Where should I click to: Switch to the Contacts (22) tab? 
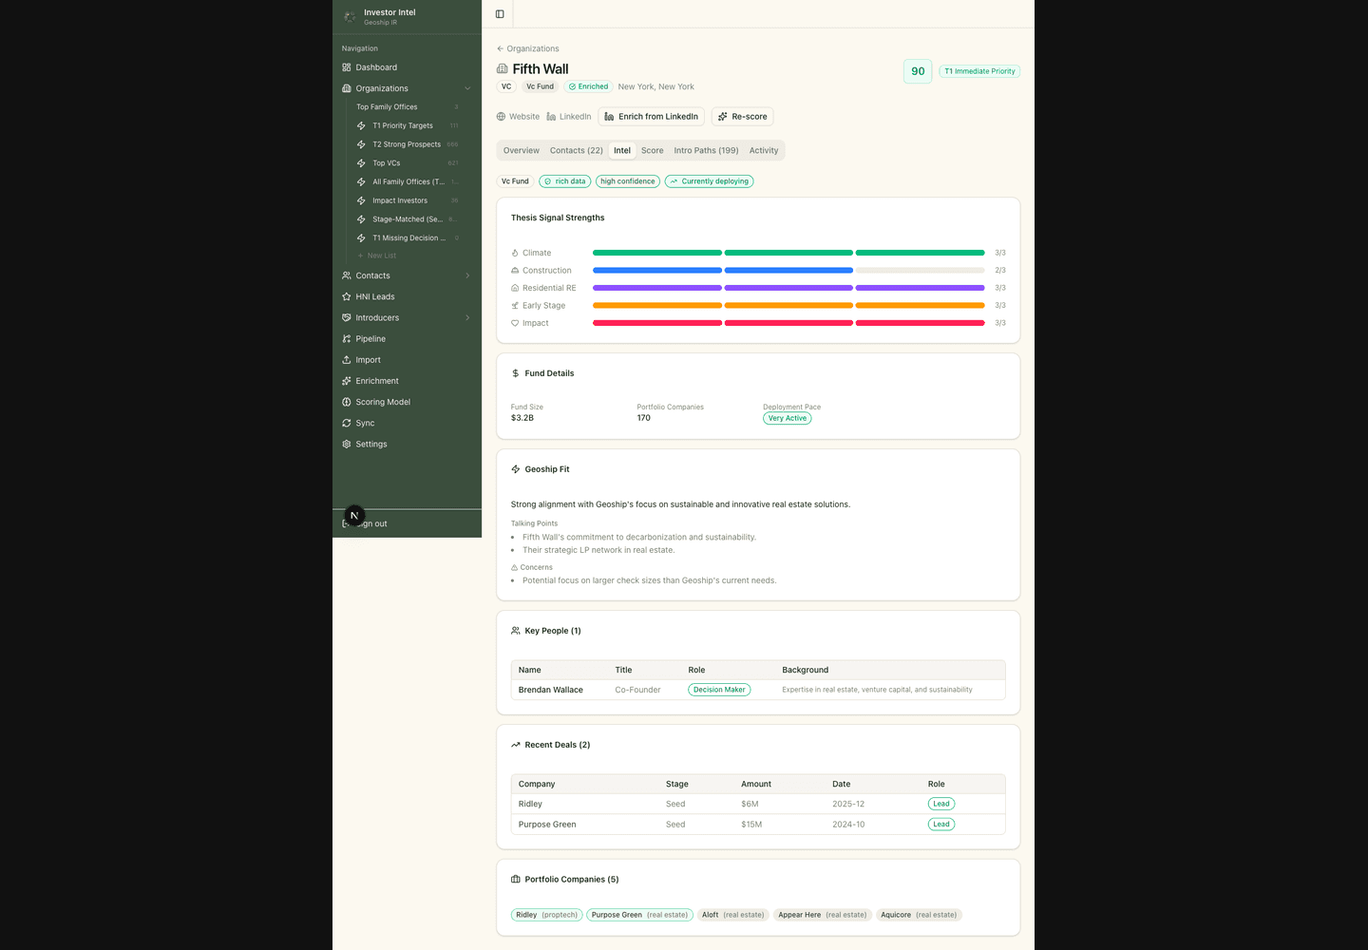click(577, 150)
